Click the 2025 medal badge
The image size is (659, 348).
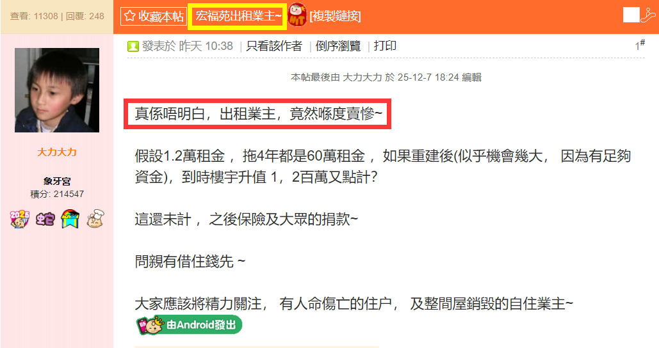pyautogui.click(x=20, y=219)
